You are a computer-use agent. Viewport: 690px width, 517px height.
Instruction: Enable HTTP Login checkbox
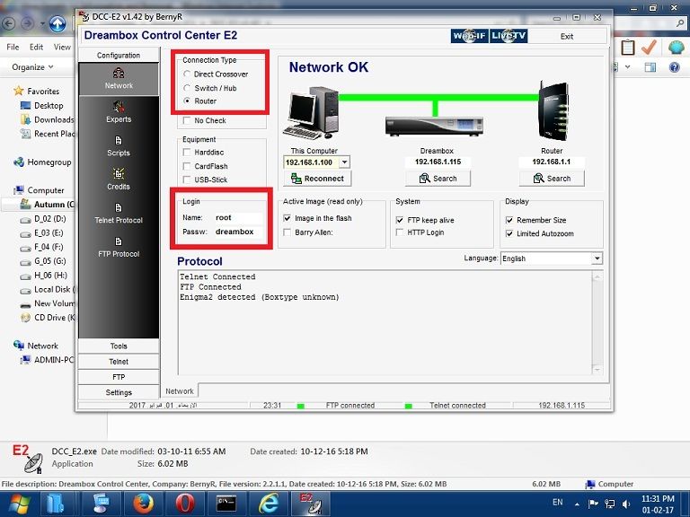pos(400,232)
